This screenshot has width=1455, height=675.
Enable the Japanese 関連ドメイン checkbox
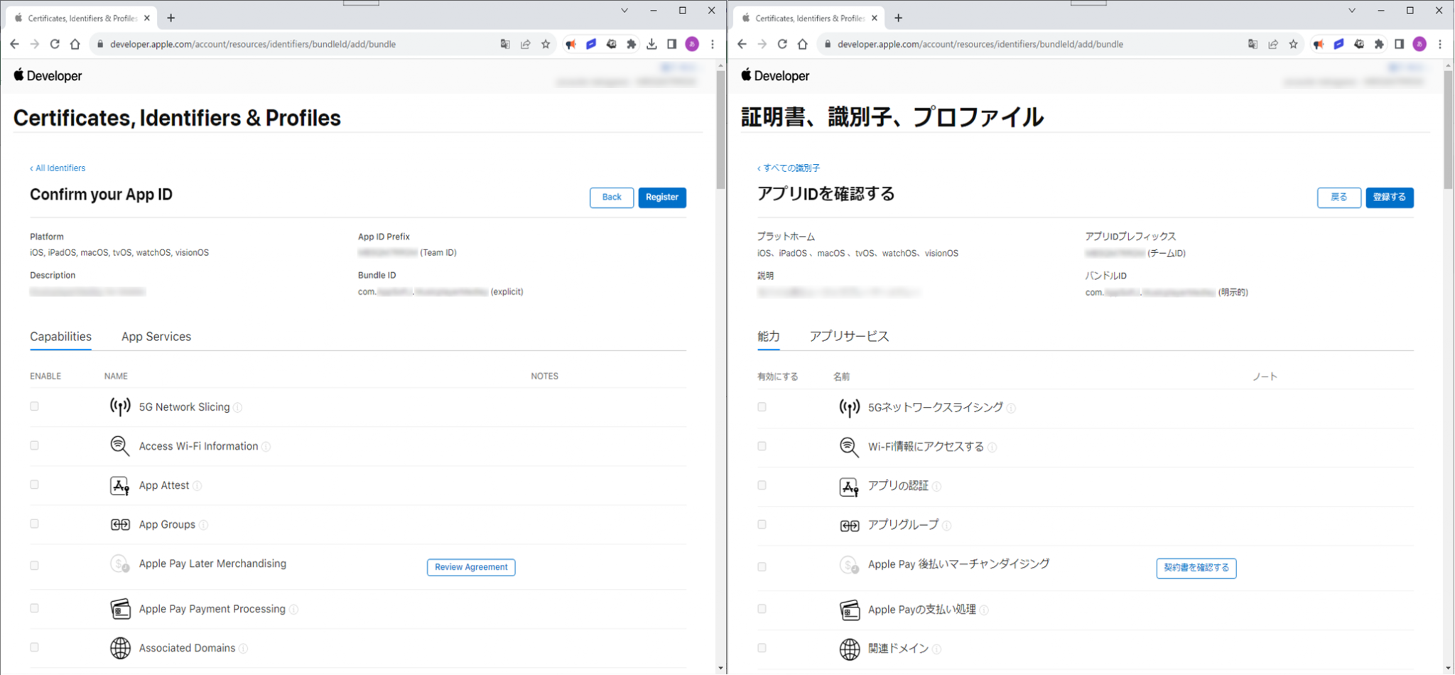(762, 648)
